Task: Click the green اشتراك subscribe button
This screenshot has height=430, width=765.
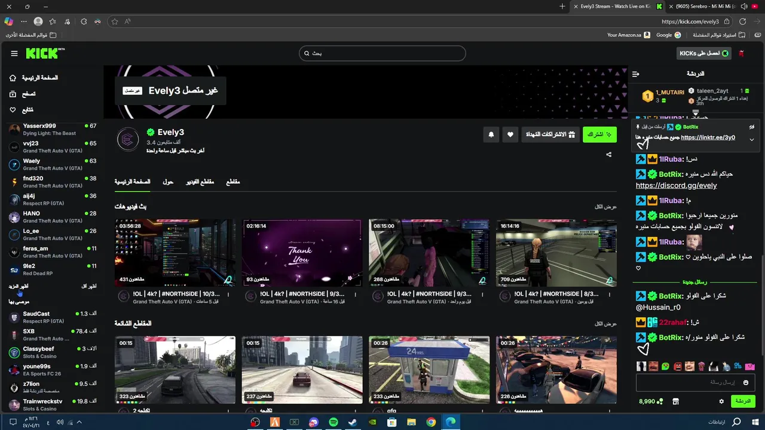Action: point(599,135)
